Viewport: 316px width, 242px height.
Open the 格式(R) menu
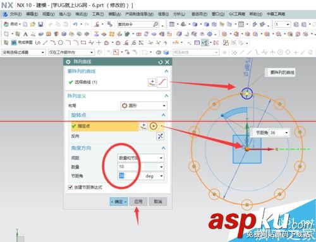click(82, 14)
